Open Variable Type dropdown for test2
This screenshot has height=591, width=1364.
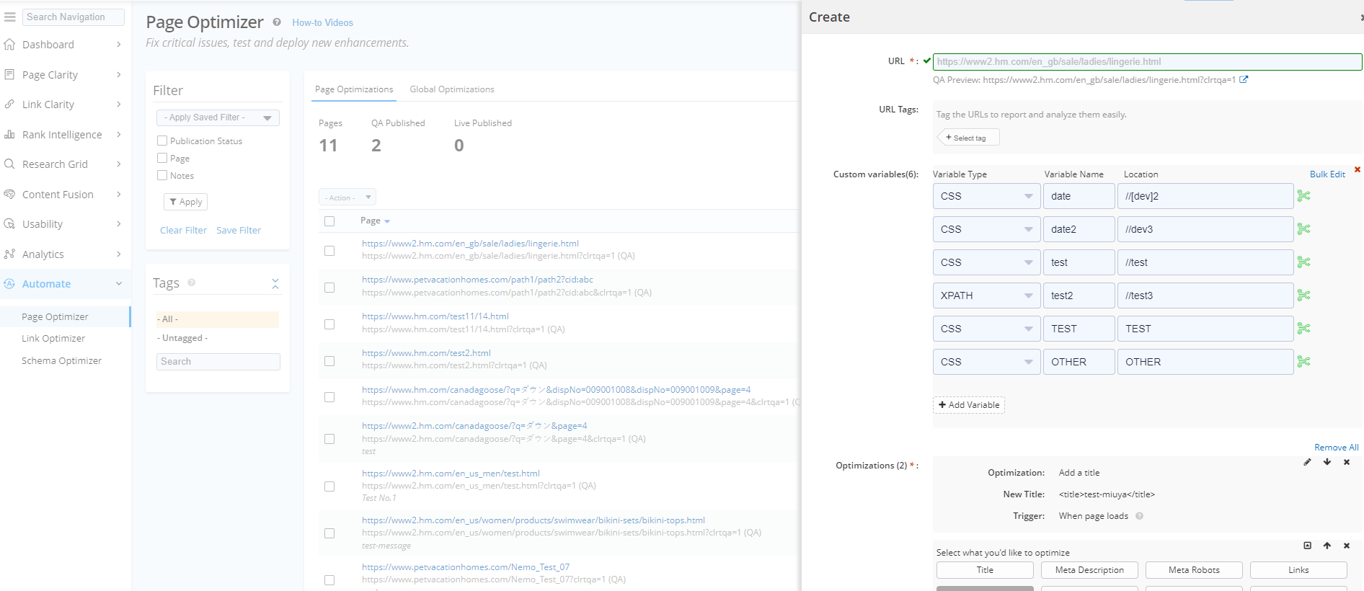click(986, 295)
